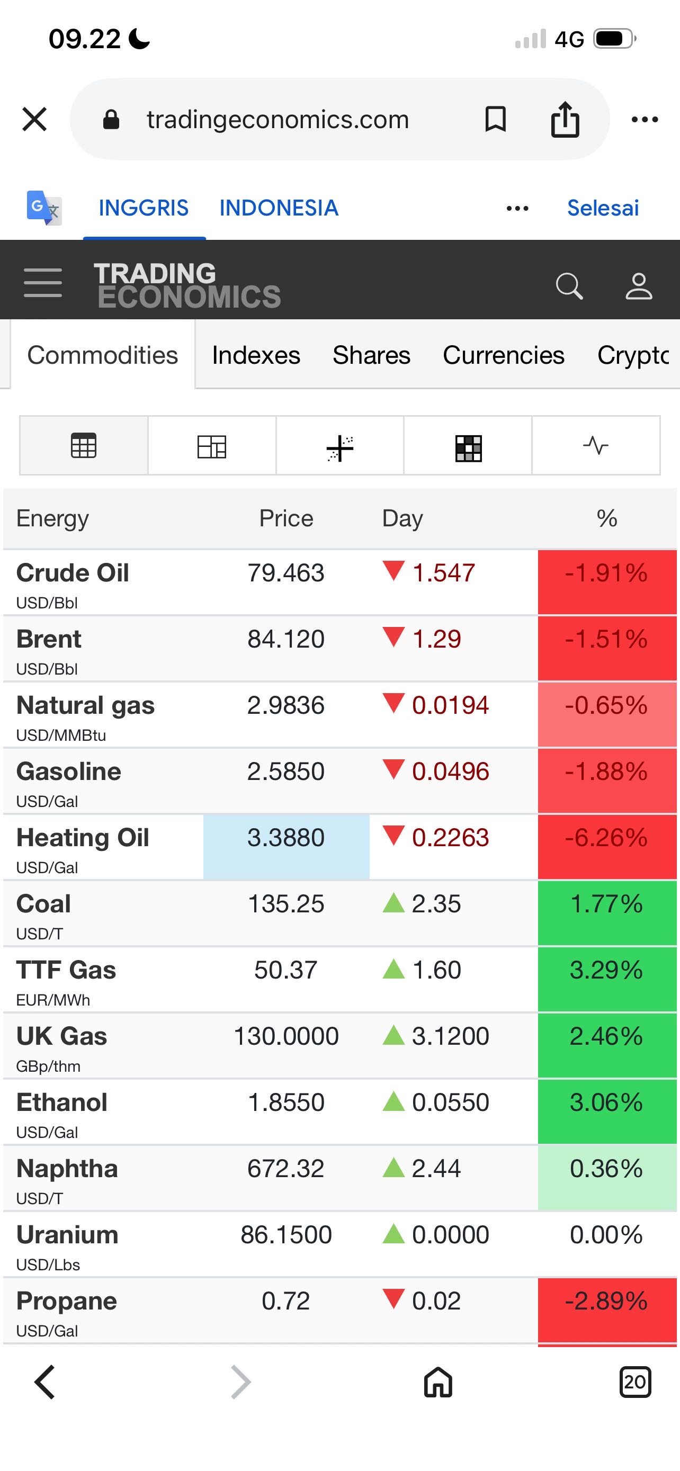Open the Google Translate icon
Screen dimensions: 680x1471
pyautogui.click(x=43, y=208)
